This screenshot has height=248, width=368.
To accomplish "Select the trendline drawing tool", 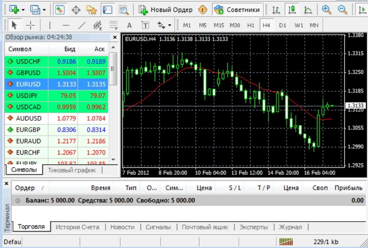I will tap(82, 25).
